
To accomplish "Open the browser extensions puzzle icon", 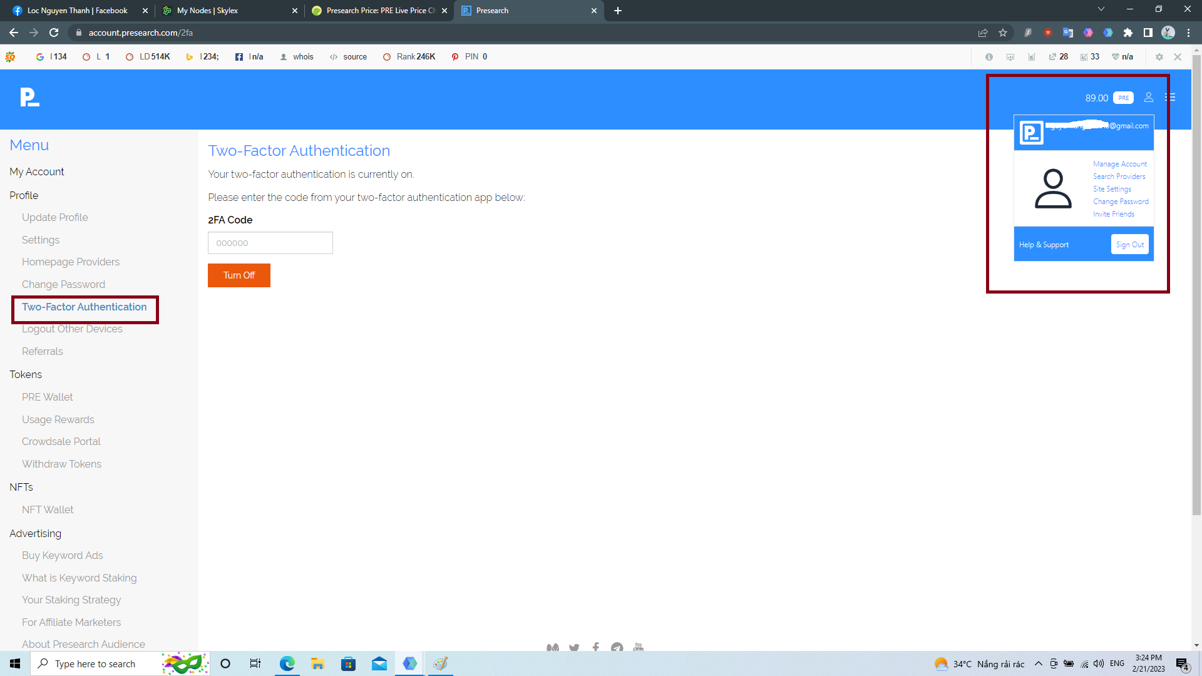I will tap(1128, 33).
